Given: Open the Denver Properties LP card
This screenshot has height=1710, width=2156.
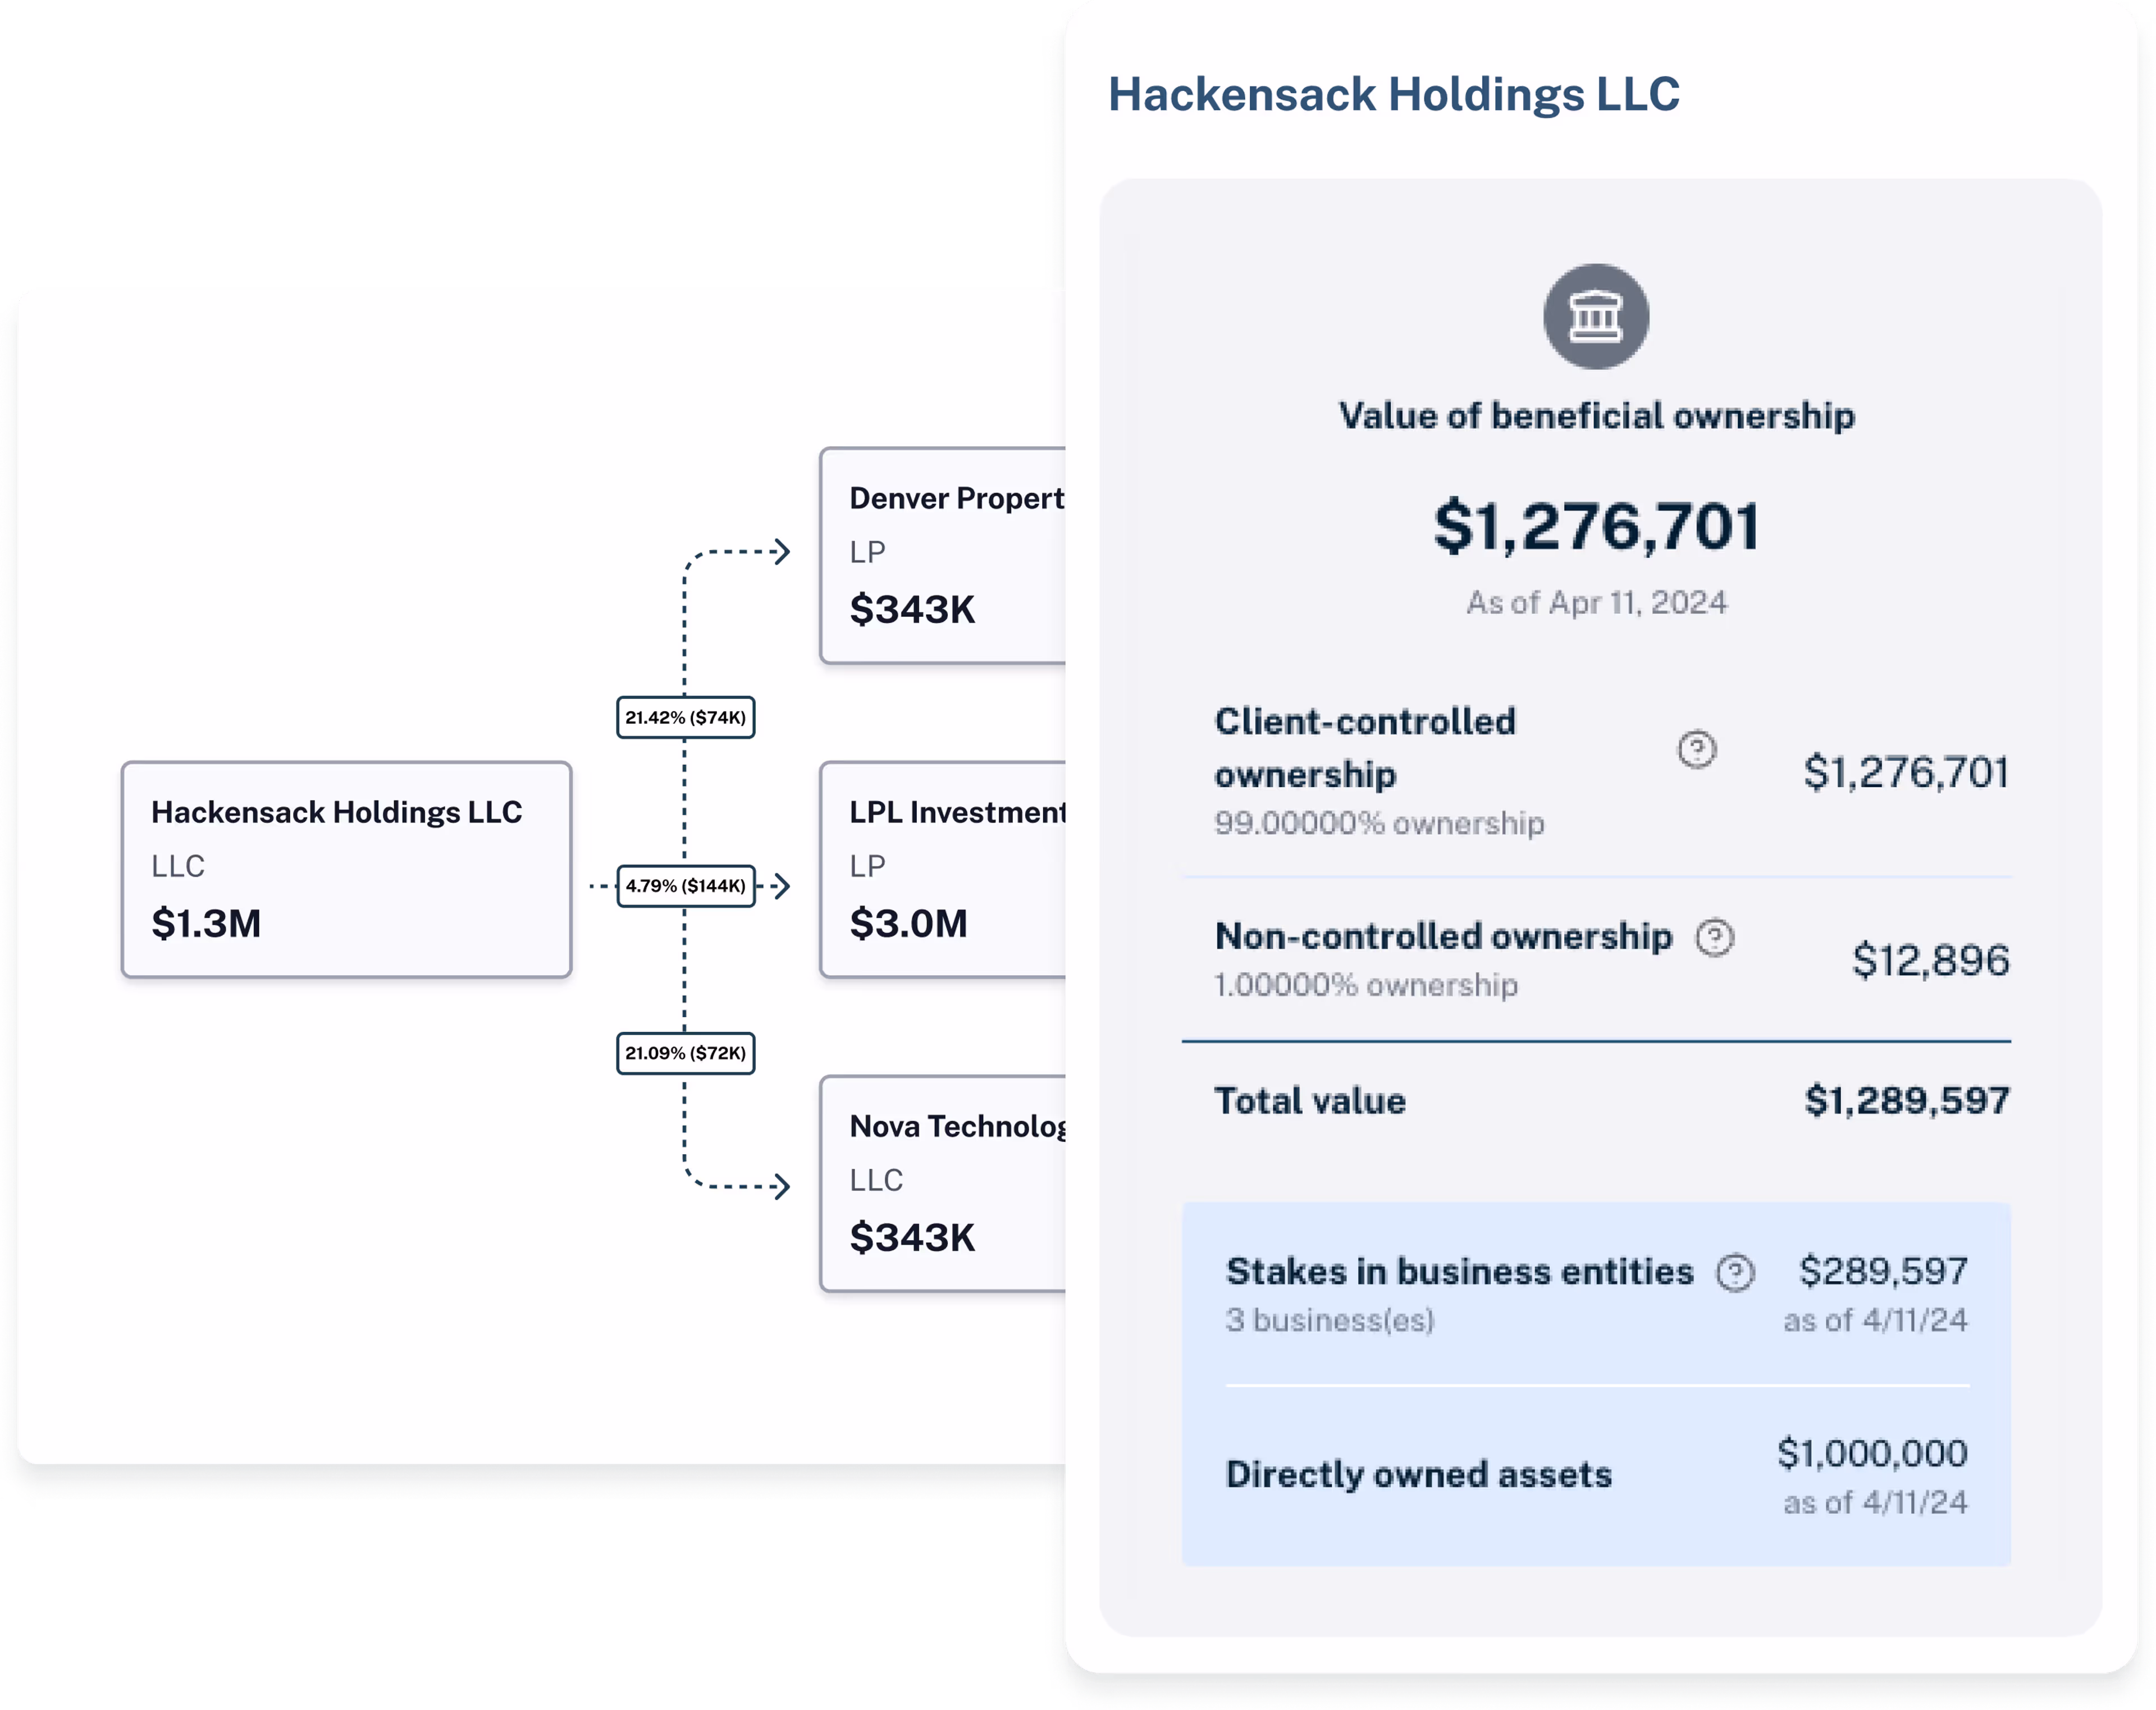Looking at the screenshot, I should (x=943, y=555).
